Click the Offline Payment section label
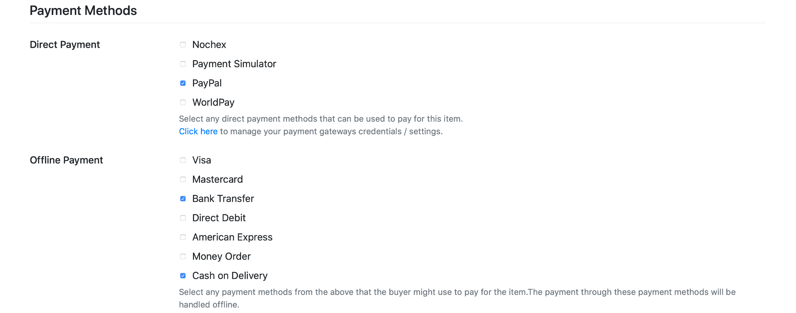 point(66,160)
